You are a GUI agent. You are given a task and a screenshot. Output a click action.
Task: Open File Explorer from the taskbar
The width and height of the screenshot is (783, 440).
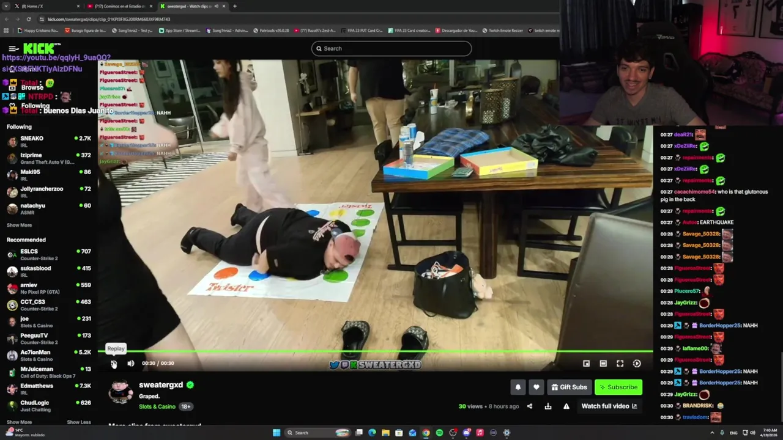coord(385,433)
